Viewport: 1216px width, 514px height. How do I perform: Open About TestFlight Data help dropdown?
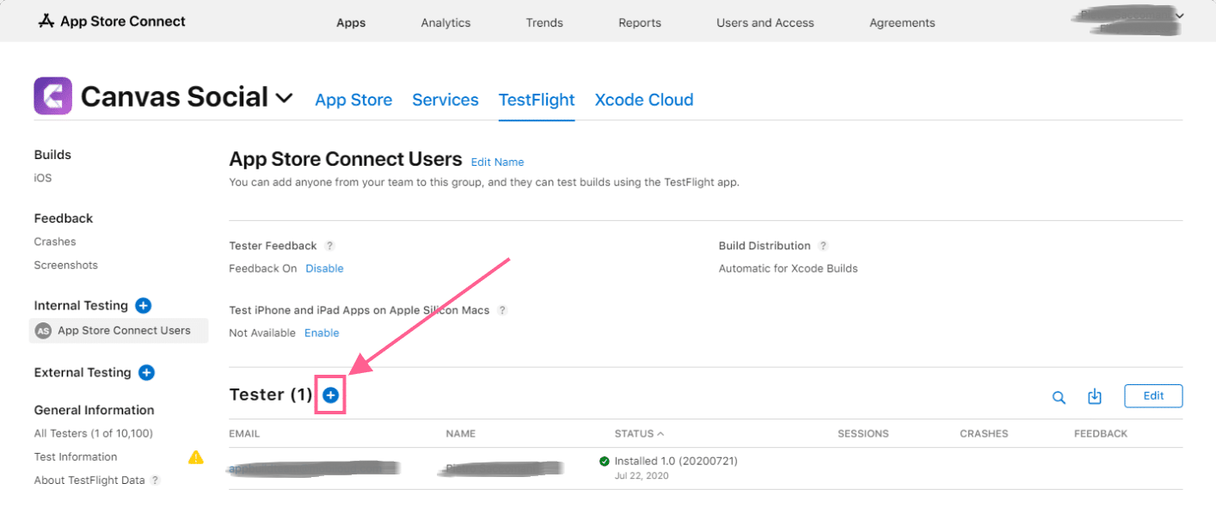153,480
